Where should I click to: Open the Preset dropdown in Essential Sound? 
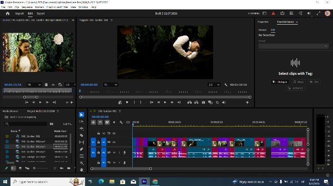pos(294,46)
